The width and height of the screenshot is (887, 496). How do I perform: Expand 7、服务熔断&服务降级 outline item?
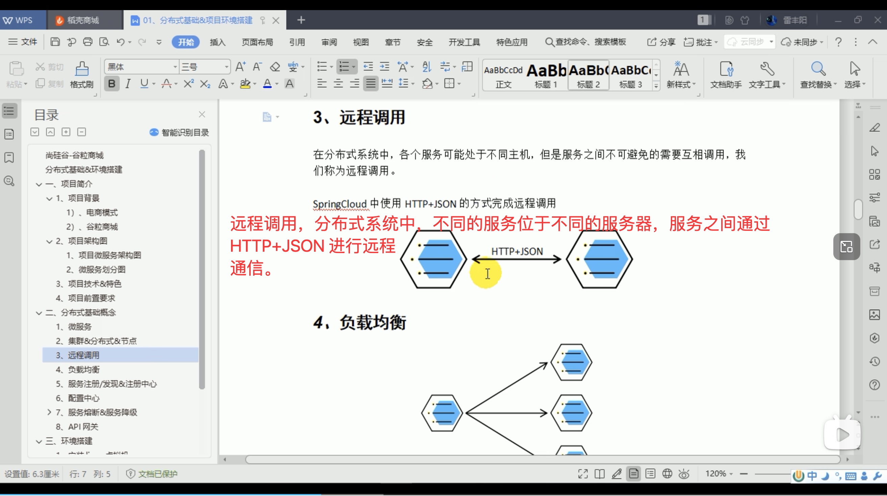49,412
